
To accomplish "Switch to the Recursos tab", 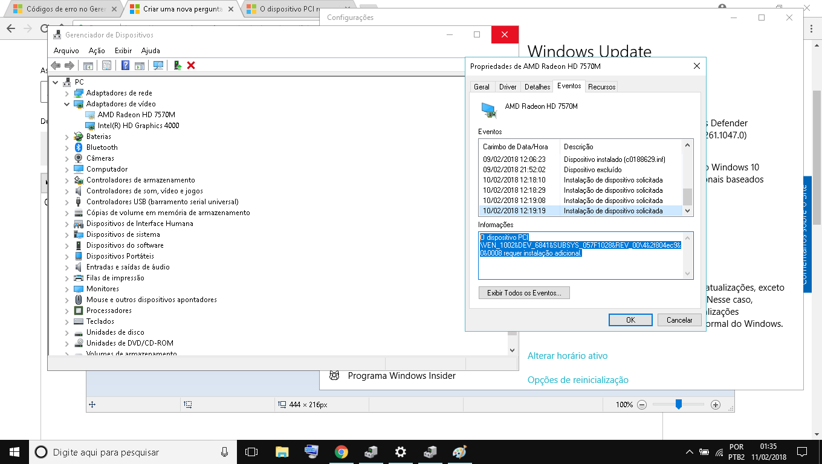I will (602, 87).
